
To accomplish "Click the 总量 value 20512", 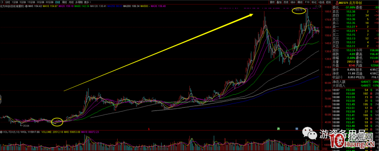I will 351,62.
